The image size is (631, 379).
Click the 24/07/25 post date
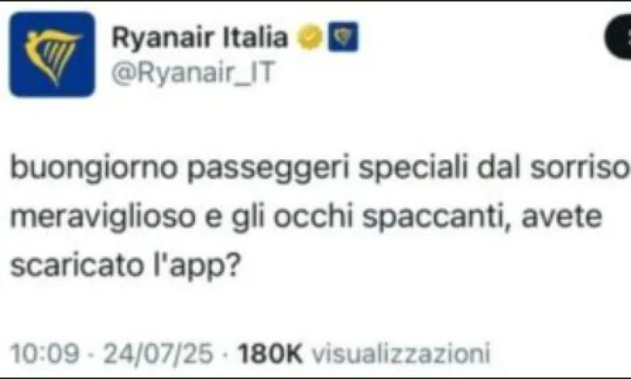coord(158,354)
